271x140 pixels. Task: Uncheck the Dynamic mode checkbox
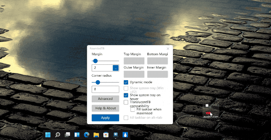[x=126, y=82]
